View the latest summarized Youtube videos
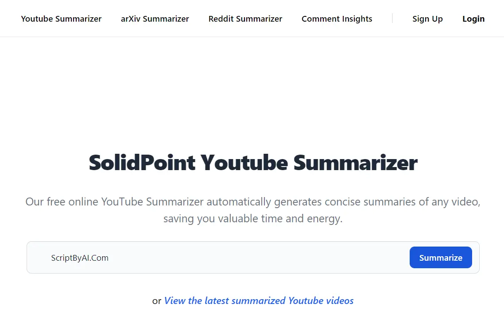The image size is (504, 323). tap(259, 301)
